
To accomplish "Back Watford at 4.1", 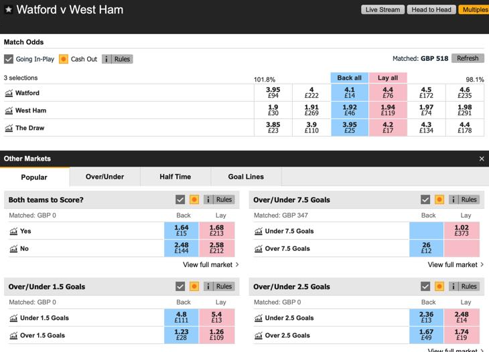I will [x=350, y=92].
